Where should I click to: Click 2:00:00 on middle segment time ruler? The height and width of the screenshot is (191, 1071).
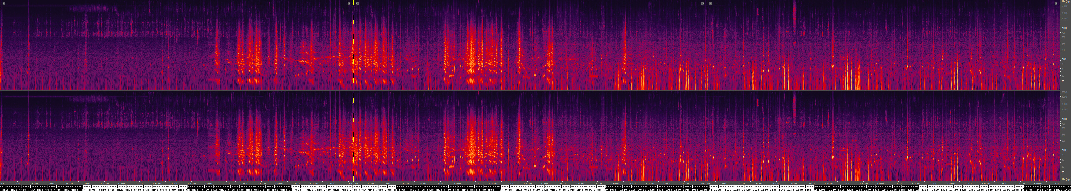pyautogui.click(x=562, y=183)
